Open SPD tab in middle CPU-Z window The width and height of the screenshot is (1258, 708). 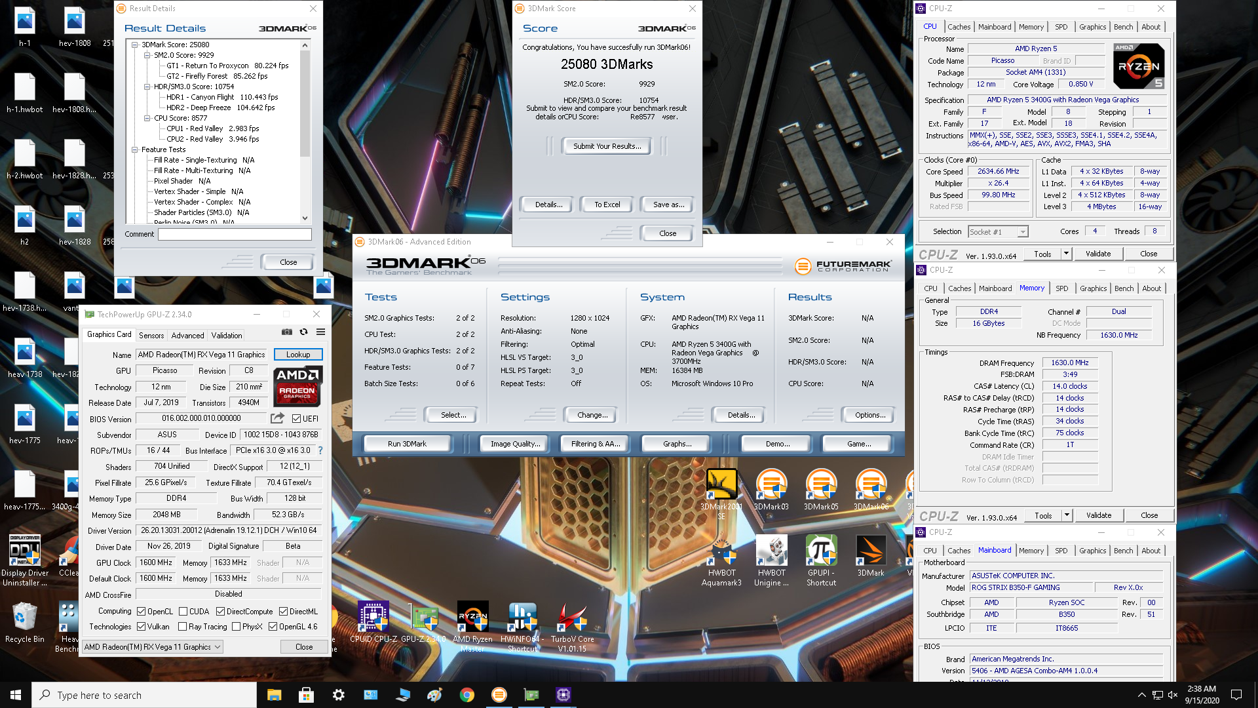point(1061,288)
